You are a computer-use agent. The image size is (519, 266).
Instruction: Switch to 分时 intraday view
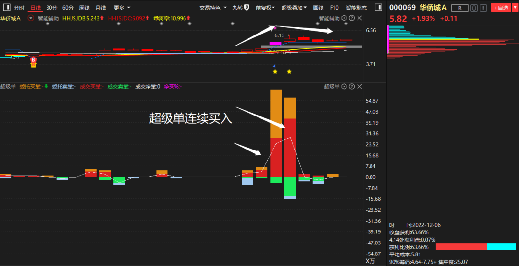[x=19, y=8]
